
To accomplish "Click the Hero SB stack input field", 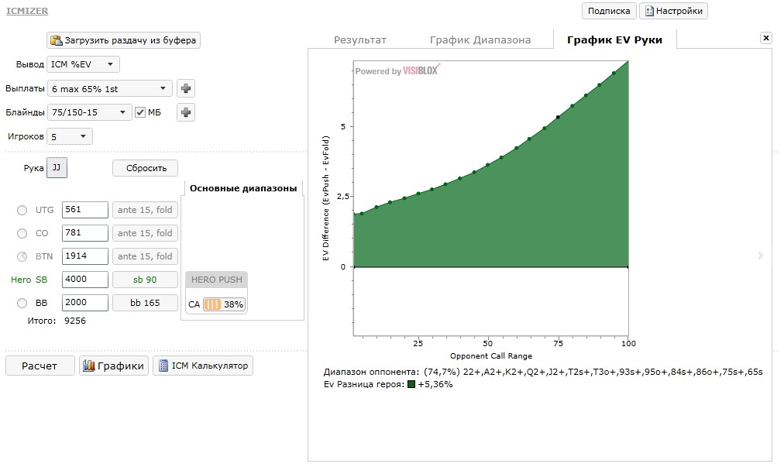I will click(84, 280).
